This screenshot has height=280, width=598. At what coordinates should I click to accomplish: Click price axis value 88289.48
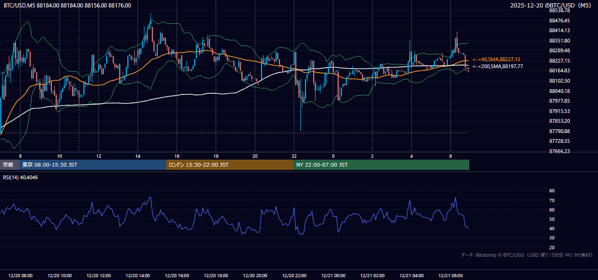559,50
